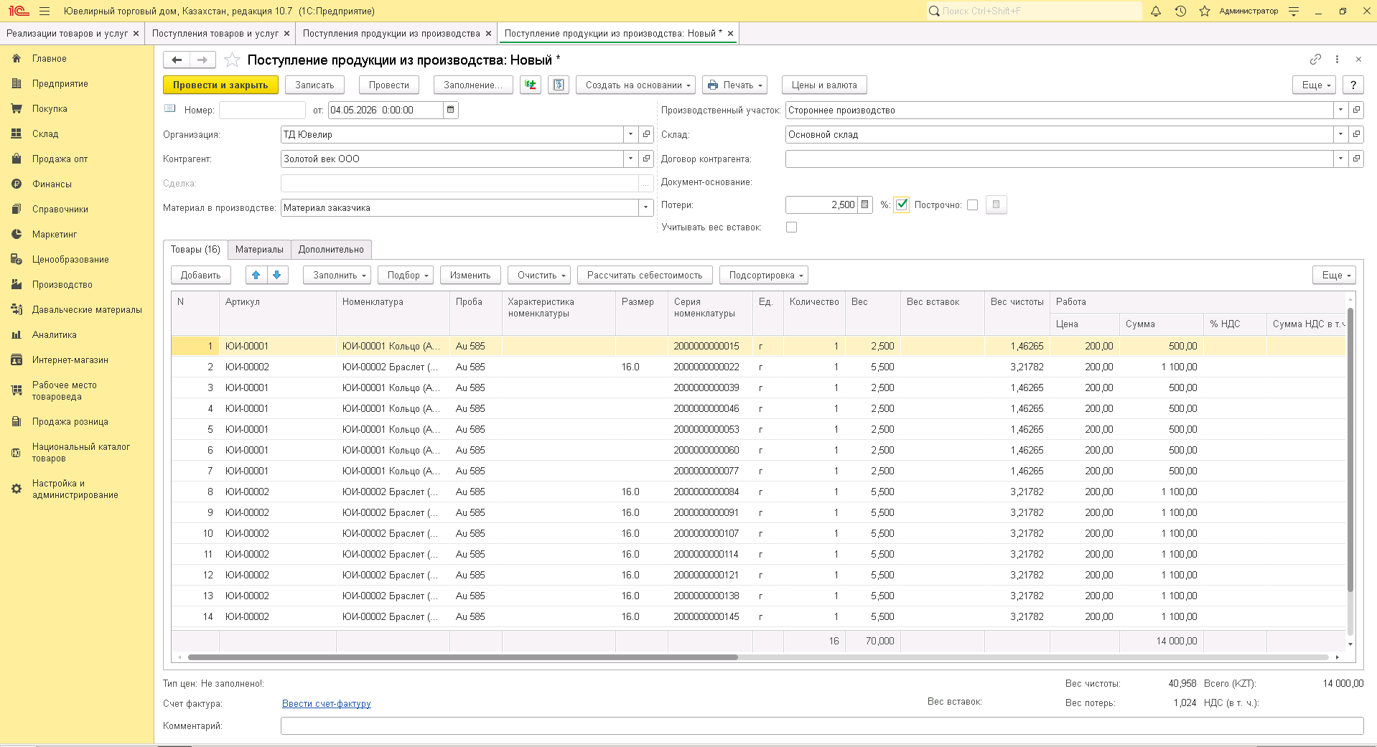
Task: Open calculator icon in Потери field
Action: point(865,205)
